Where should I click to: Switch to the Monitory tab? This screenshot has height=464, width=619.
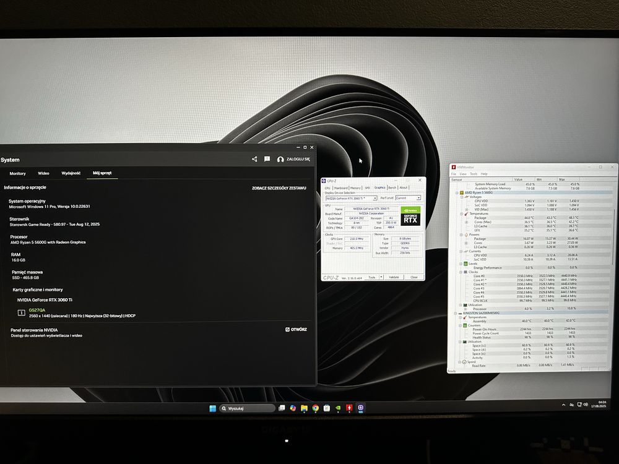[x=18, y=174]
